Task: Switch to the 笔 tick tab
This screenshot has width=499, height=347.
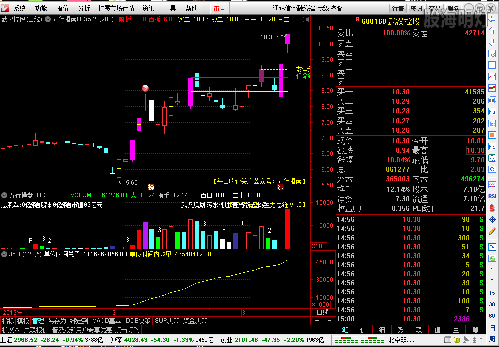Action: coord(345,330)
